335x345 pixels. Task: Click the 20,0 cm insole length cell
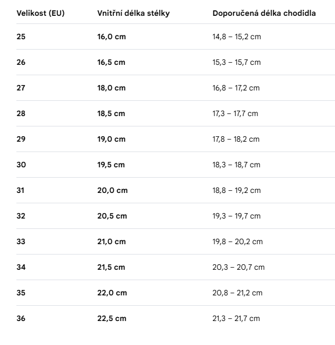click(112, 190)
